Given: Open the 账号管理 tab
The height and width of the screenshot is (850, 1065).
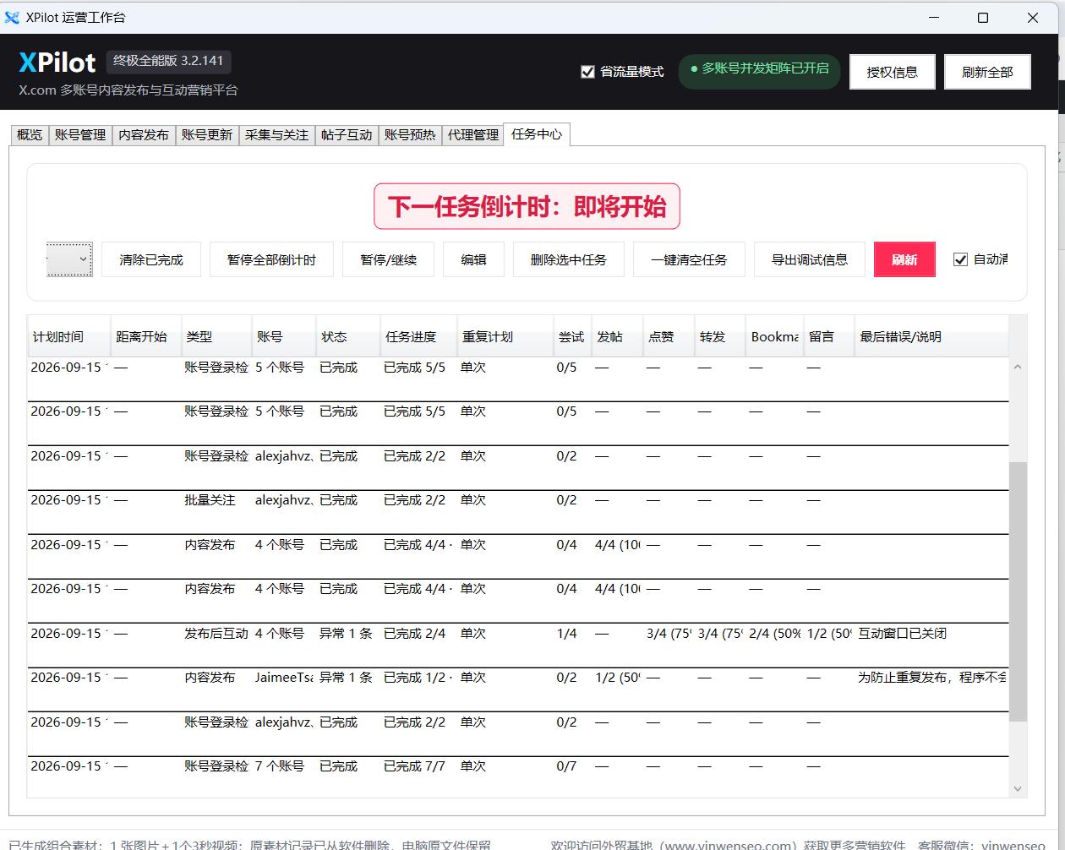Looking at the screenshot, I should [80, 134].
